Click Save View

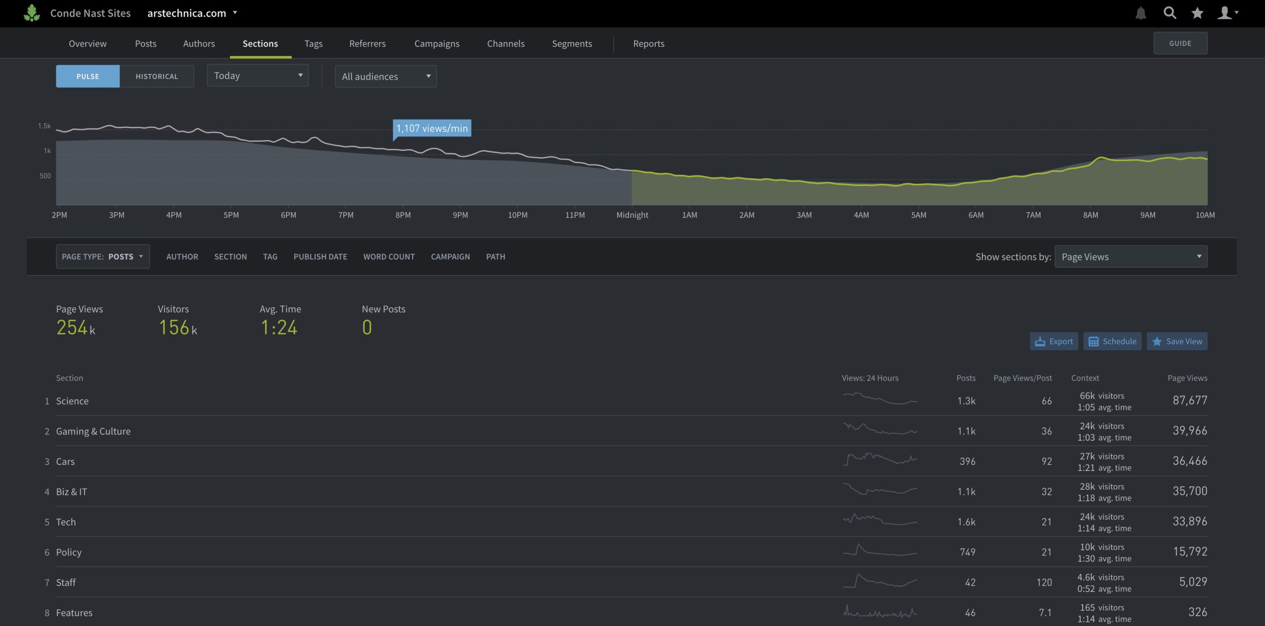click(x=1177, y=341)
